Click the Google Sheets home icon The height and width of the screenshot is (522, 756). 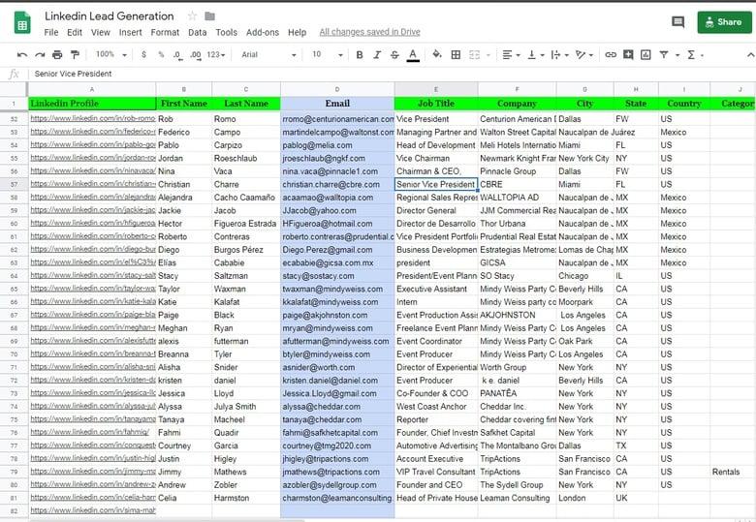[x=22, y=22]
